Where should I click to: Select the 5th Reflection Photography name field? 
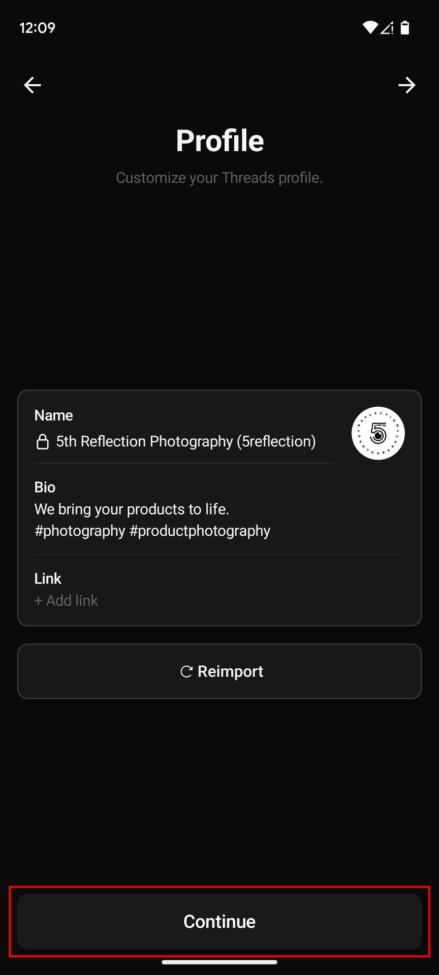(186, 442)
